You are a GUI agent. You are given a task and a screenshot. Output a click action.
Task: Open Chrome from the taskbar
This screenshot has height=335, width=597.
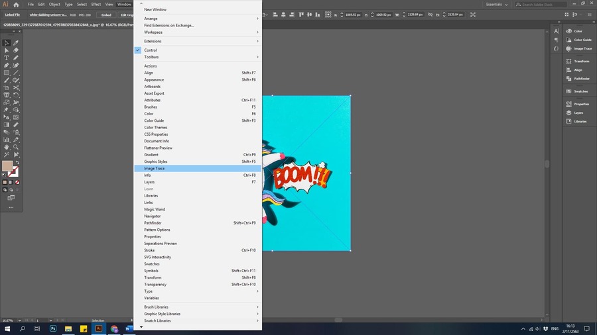point(114,328)
